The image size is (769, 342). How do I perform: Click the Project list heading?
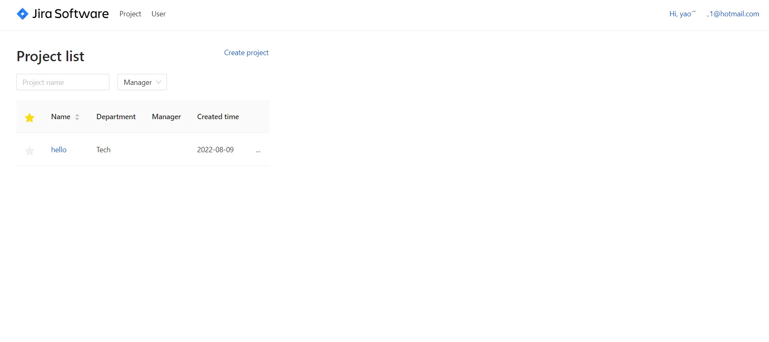pyautogui.click(x=50, y=56)
